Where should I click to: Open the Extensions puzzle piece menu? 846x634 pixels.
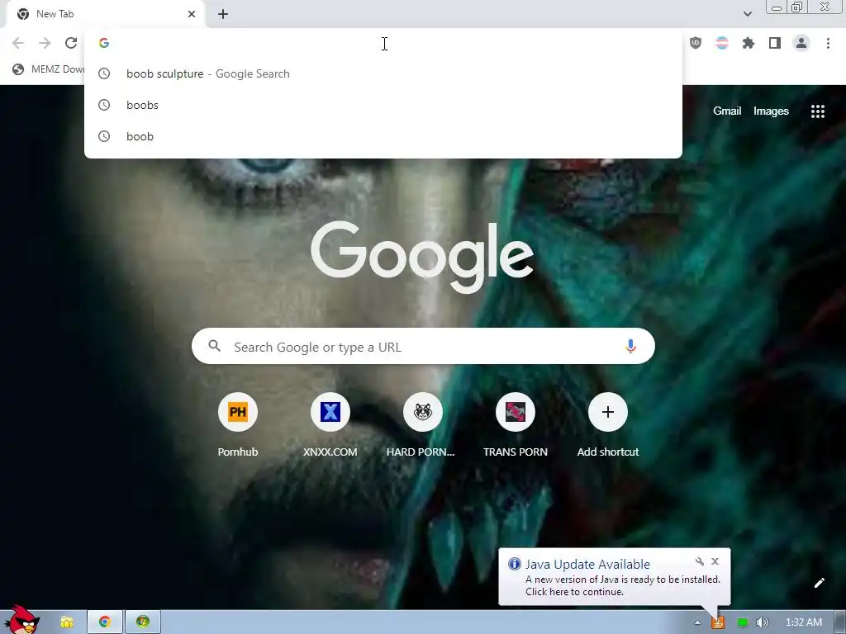tap(749, 43)
